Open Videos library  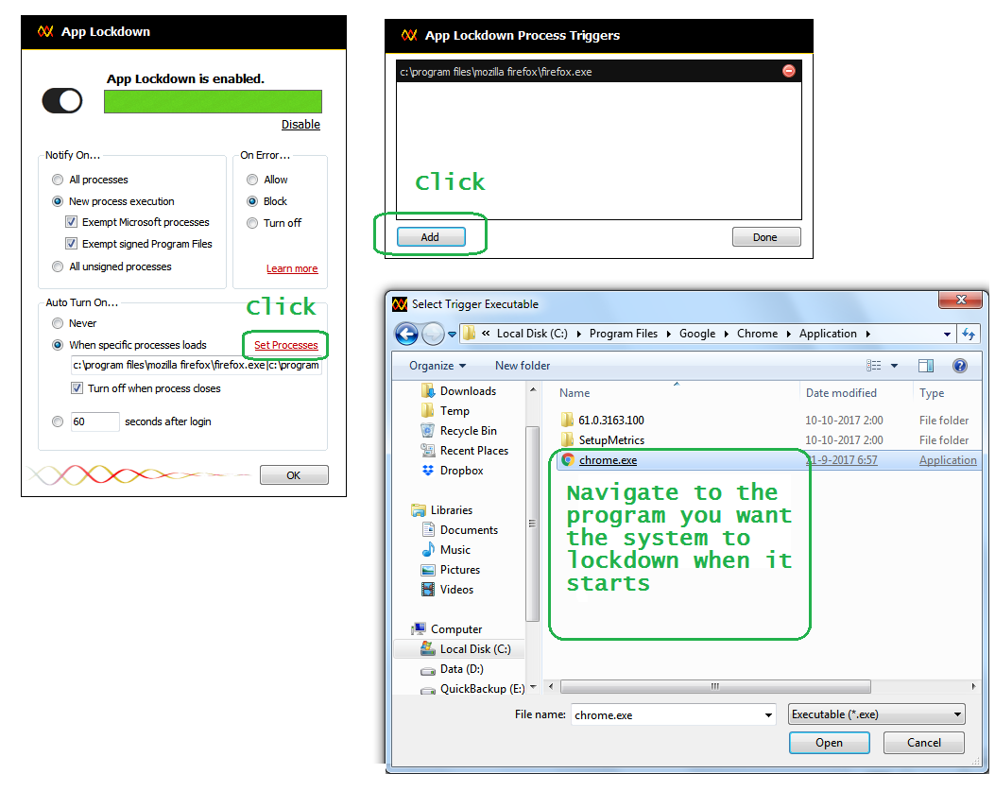pos(456,589)
